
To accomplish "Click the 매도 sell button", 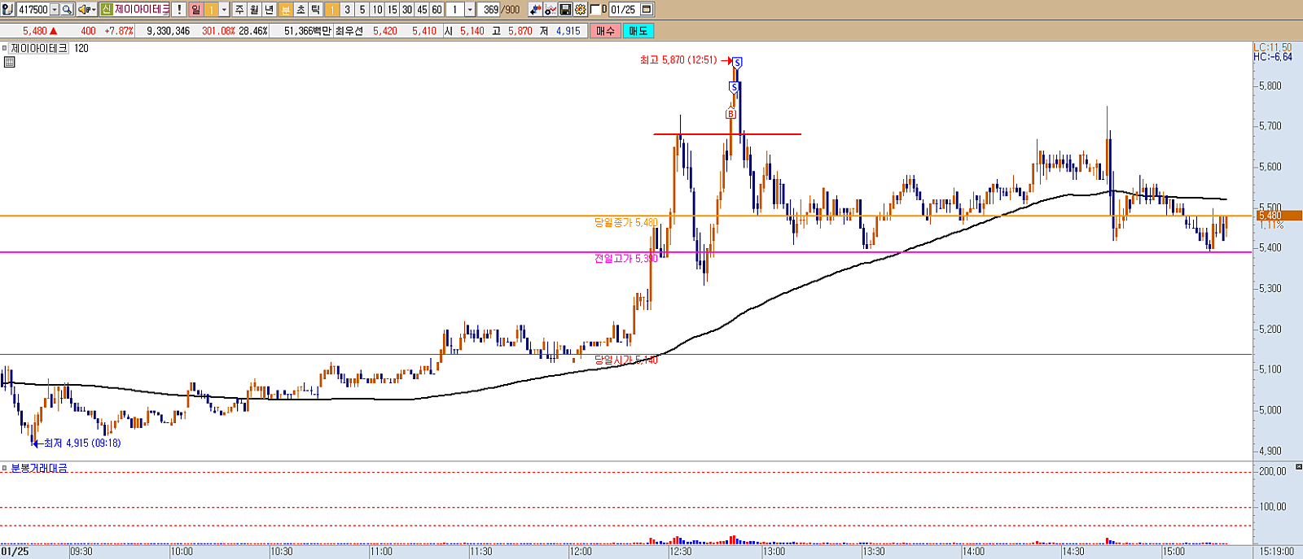I will point(638,31).
